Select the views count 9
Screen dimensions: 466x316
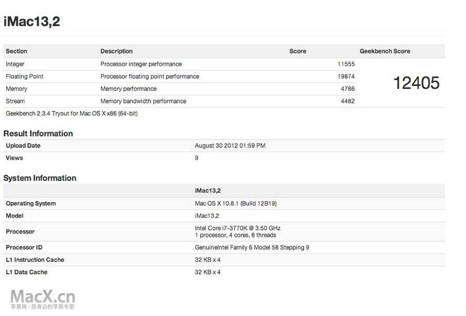(x=196, y=158)
